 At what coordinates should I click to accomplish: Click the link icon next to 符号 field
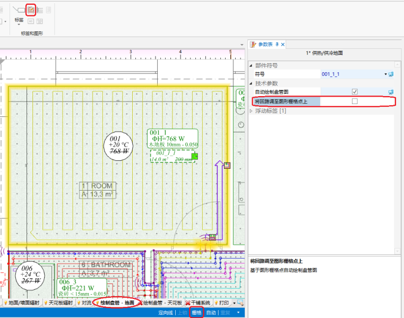(x=391, y=74)
